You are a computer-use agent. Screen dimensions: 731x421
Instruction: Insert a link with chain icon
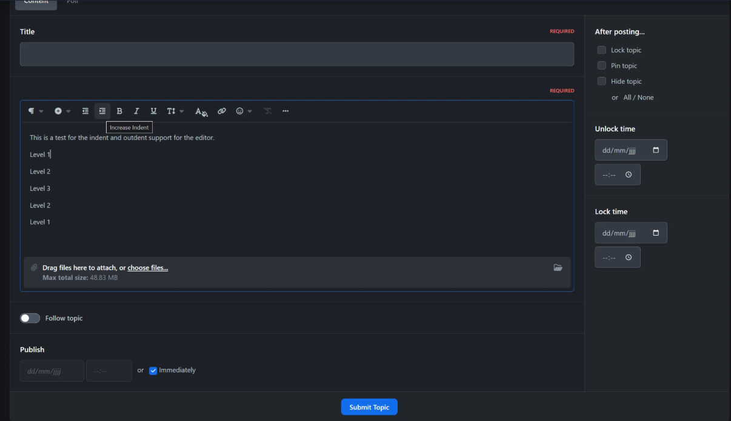222,111
